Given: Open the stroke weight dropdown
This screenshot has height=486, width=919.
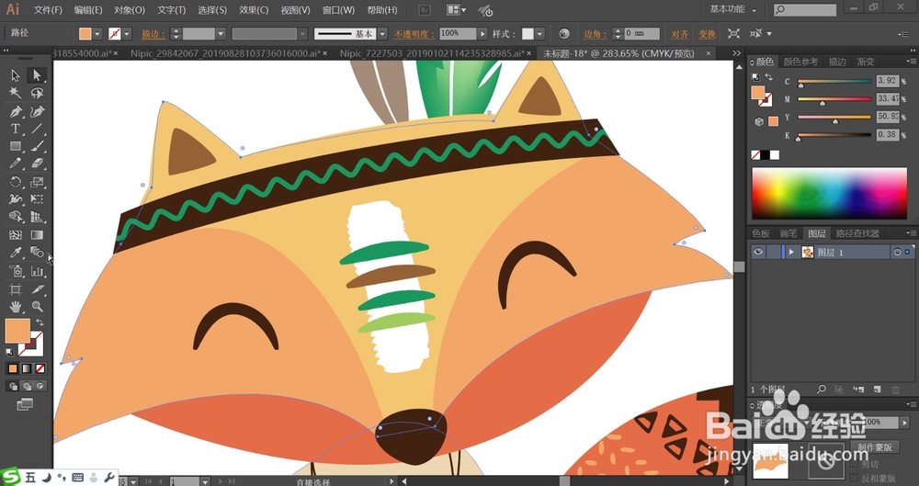Looking at the screenshot, I should pos(221,34).
